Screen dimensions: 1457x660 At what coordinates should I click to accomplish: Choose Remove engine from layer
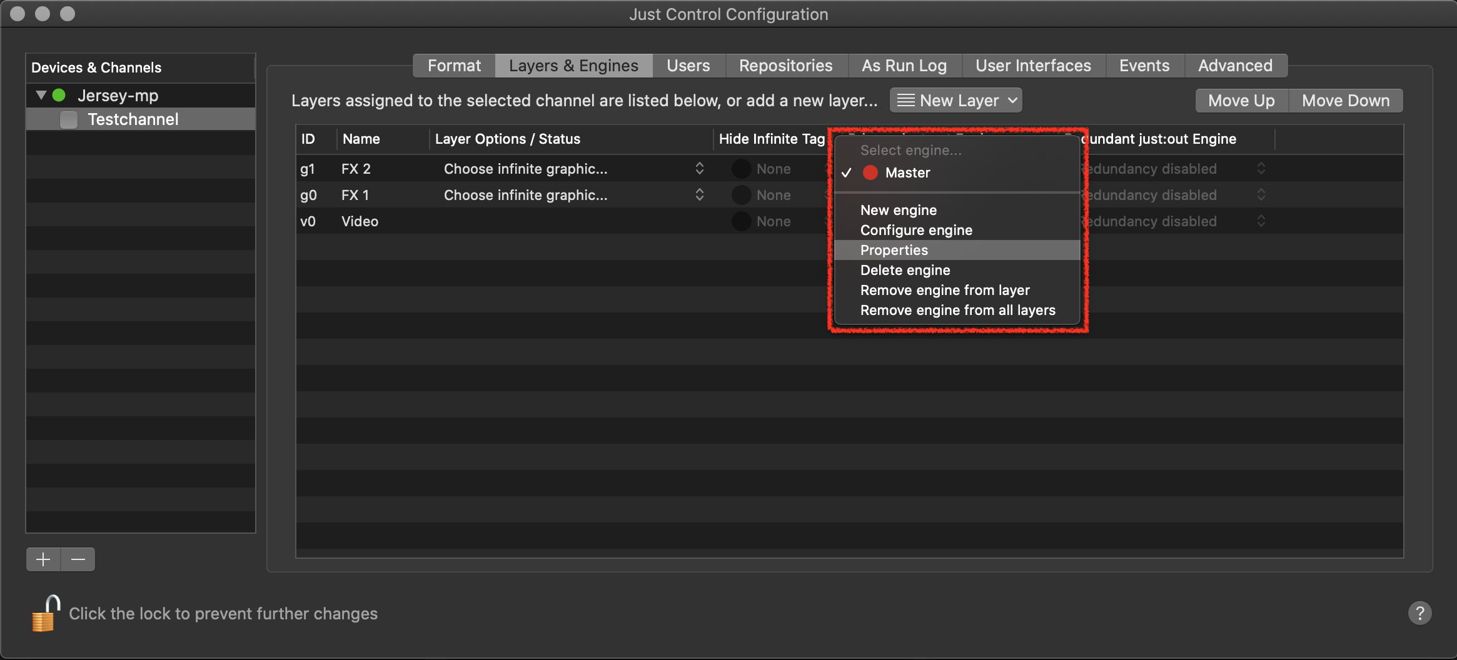(x=957, y=290)
